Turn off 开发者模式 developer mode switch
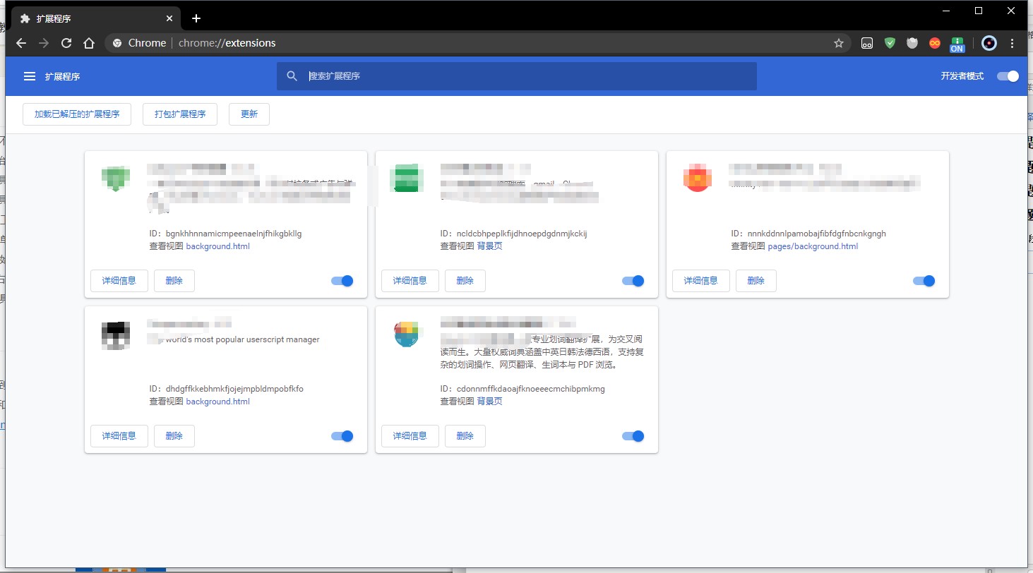Viewport: 1033px width, 573px height. coord(1008,76)
